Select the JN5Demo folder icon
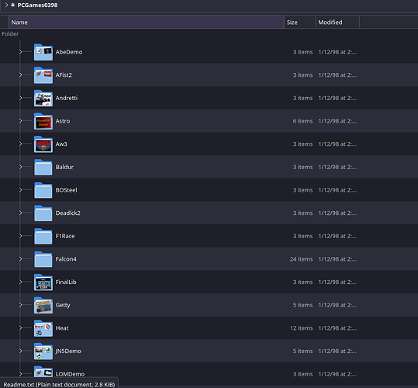 pos(43,351)
